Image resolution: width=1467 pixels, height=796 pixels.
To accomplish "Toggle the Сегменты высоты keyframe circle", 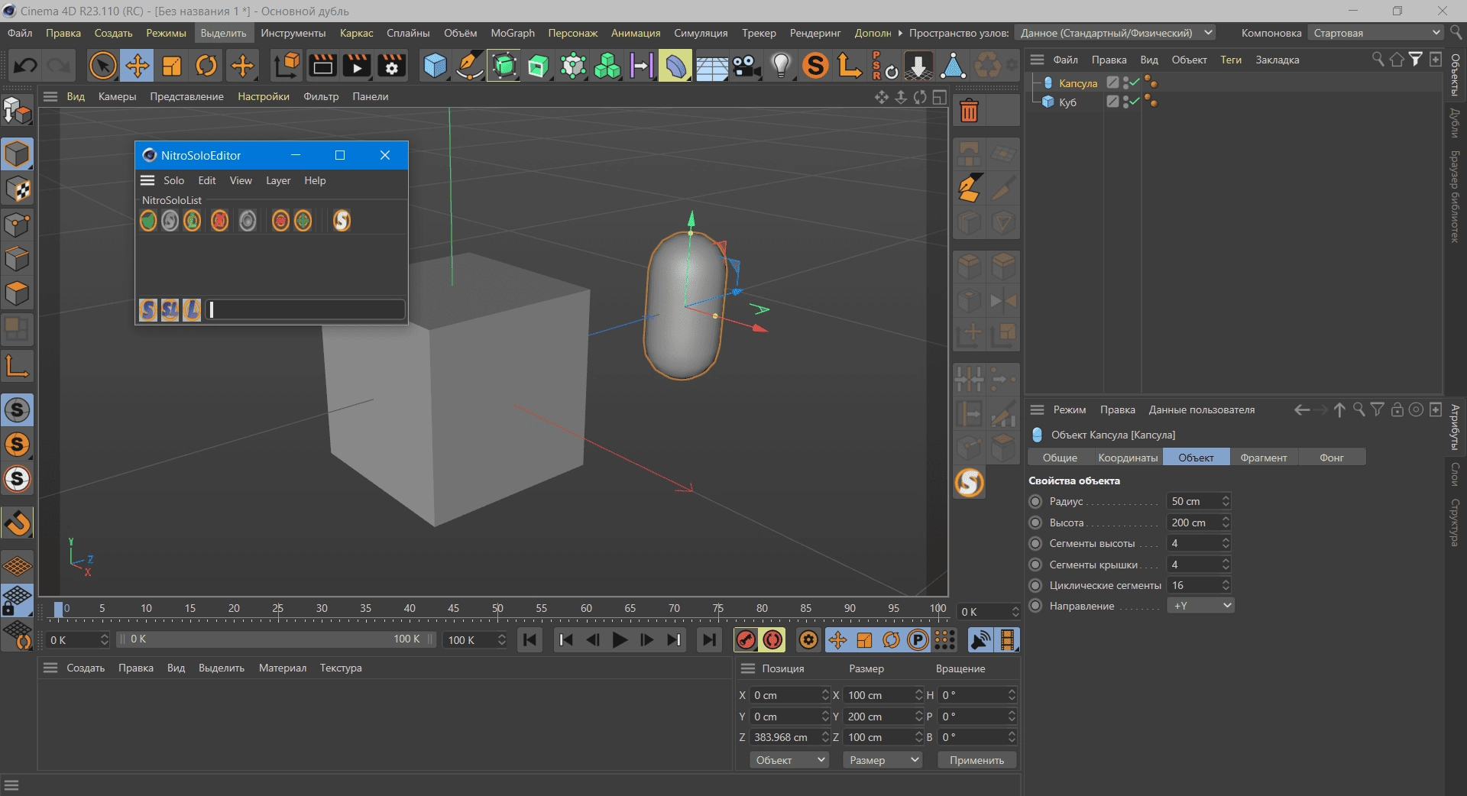I will coord(1035,543).
